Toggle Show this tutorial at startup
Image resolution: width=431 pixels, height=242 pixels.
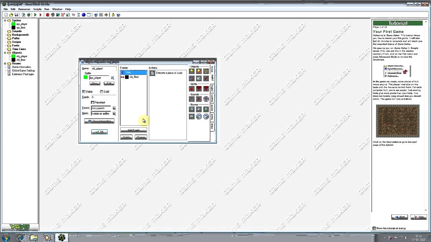(374, 228)
